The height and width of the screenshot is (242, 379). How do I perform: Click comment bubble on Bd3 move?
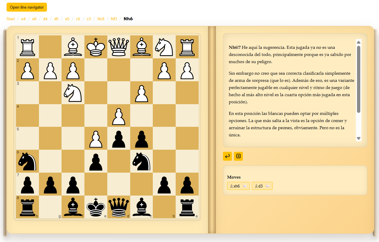[268, 186]
